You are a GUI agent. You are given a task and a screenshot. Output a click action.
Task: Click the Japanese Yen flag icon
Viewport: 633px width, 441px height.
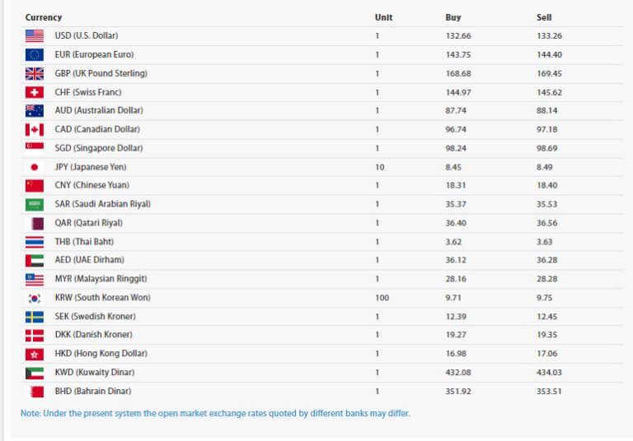click(x=34, y=167)
